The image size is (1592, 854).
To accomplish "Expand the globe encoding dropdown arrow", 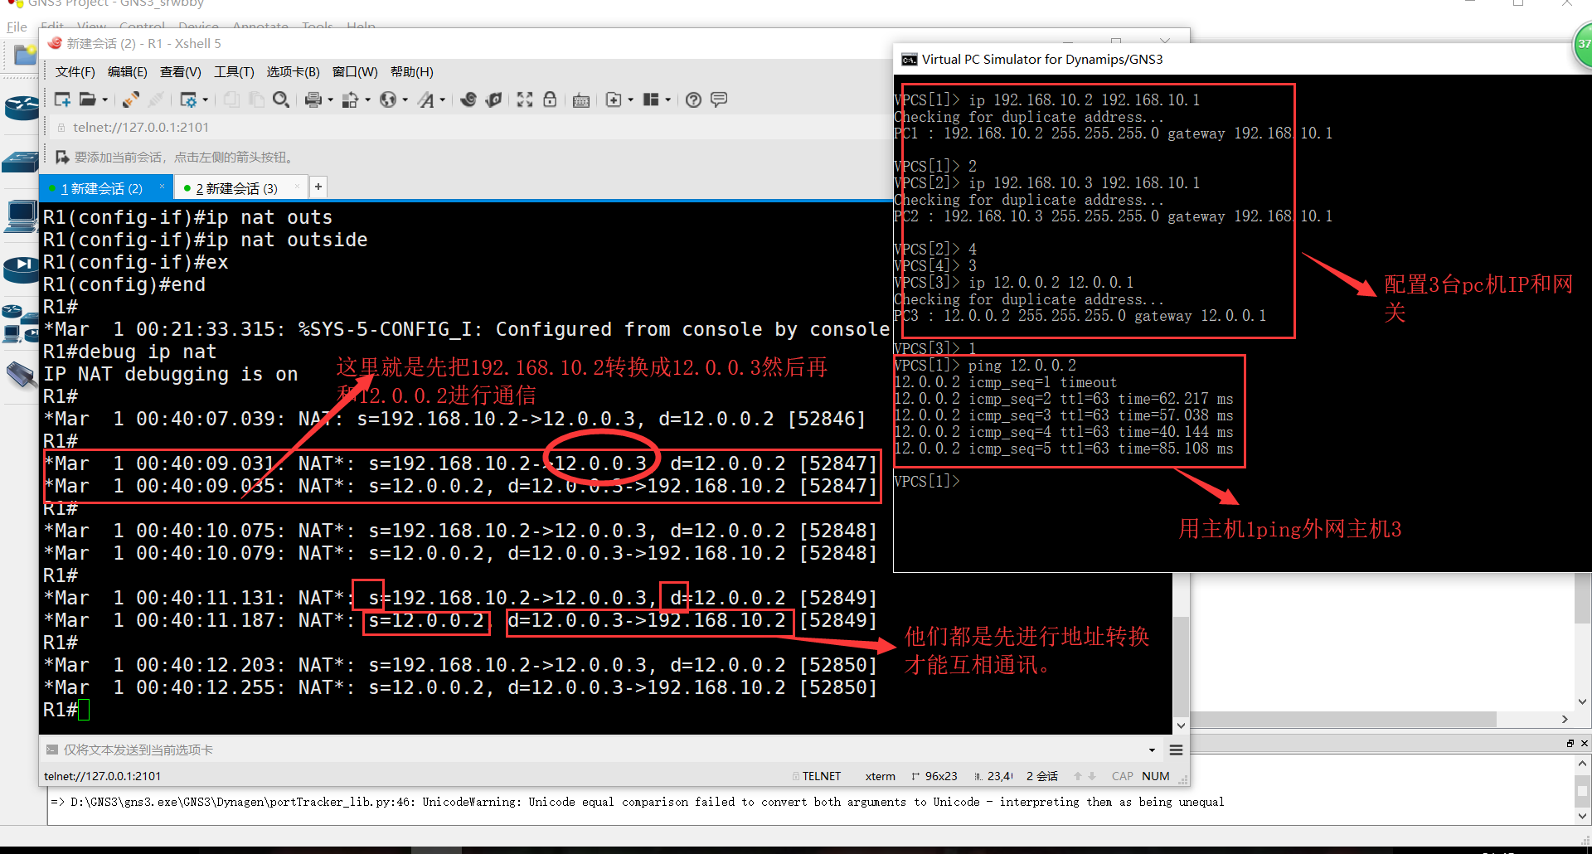I will click(x=405, y=100).
